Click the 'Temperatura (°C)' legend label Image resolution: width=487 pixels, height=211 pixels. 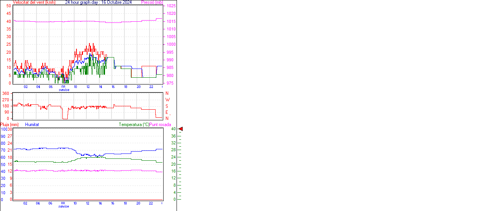[x=134, y=125]
